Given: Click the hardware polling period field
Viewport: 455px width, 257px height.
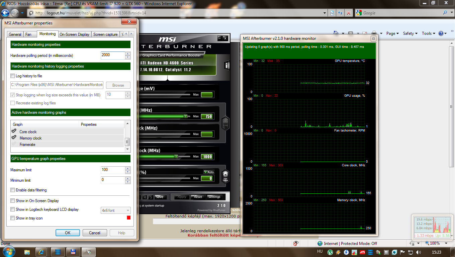Looking at the screenshot, I should 113,55.
